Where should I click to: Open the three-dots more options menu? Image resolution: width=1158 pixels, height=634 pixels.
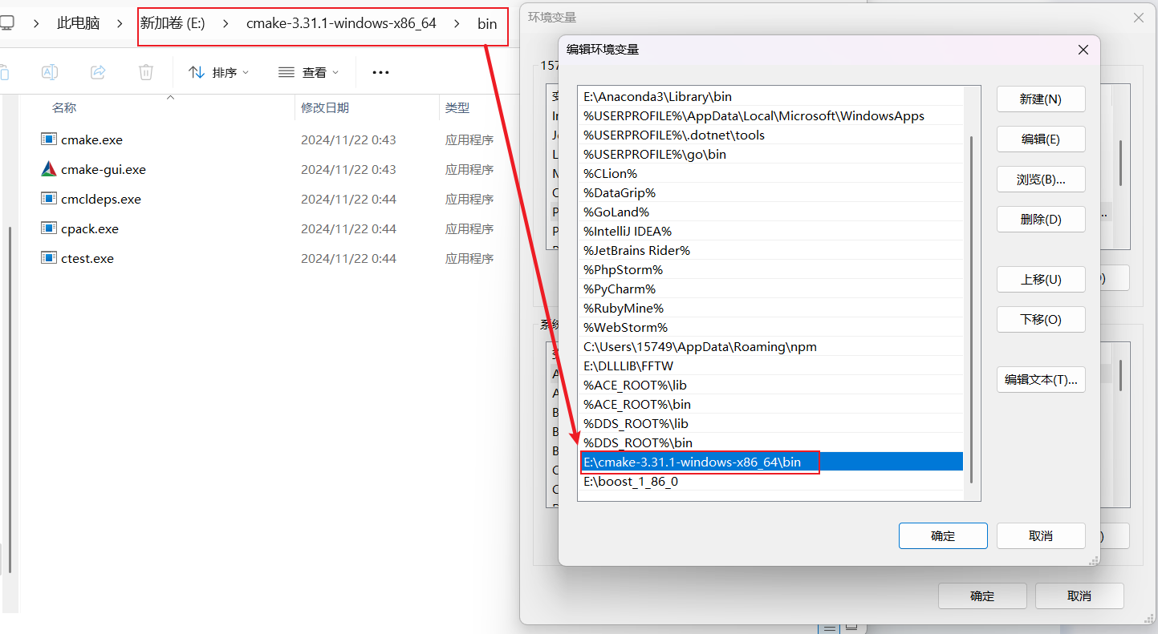[x=380, y=72]
